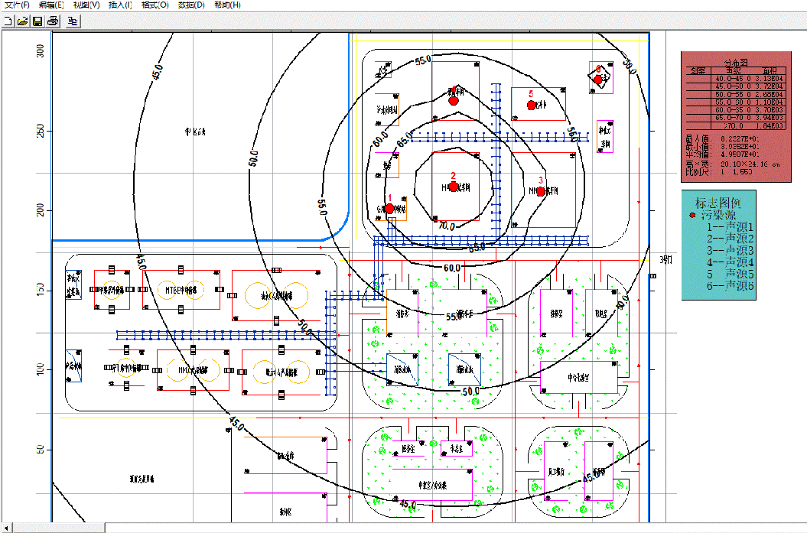
Task: Click the 分布图 table title
Action: click(736, 62)
